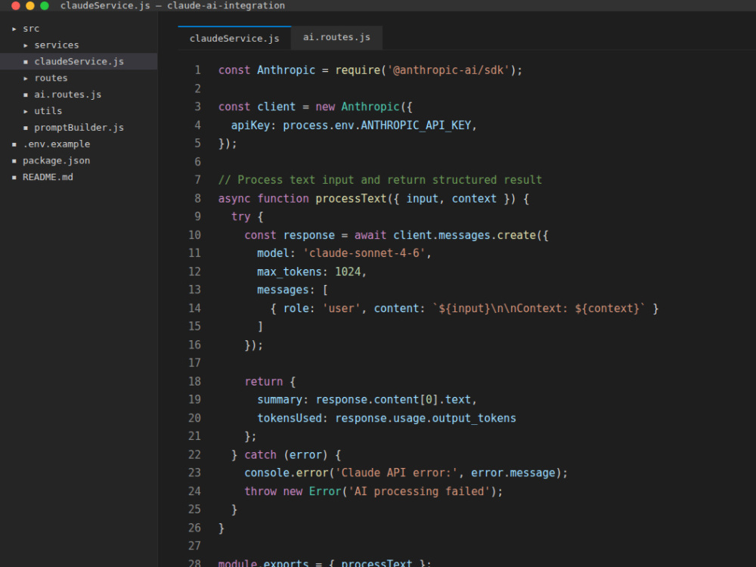Click the try keyword on line 9
This screenshot has width=756, height=567.
click(x=240, y=217)
